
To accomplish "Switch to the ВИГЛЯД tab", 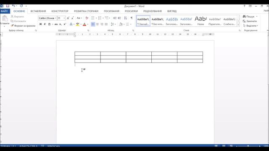I will click(x=172, y=11).
